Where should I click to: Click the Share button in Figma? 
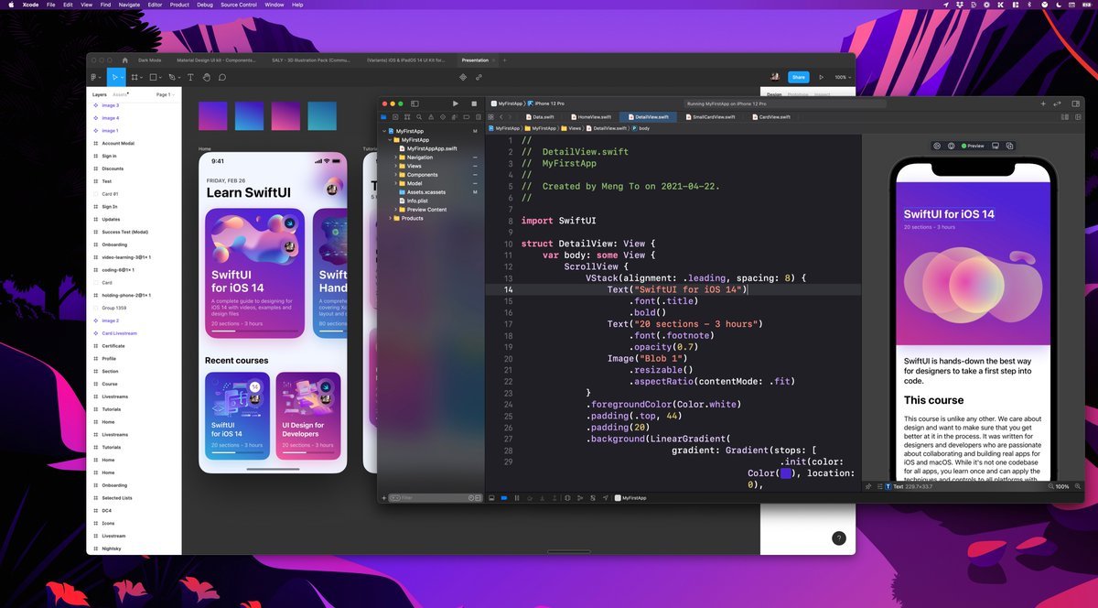tap(799, 78)
